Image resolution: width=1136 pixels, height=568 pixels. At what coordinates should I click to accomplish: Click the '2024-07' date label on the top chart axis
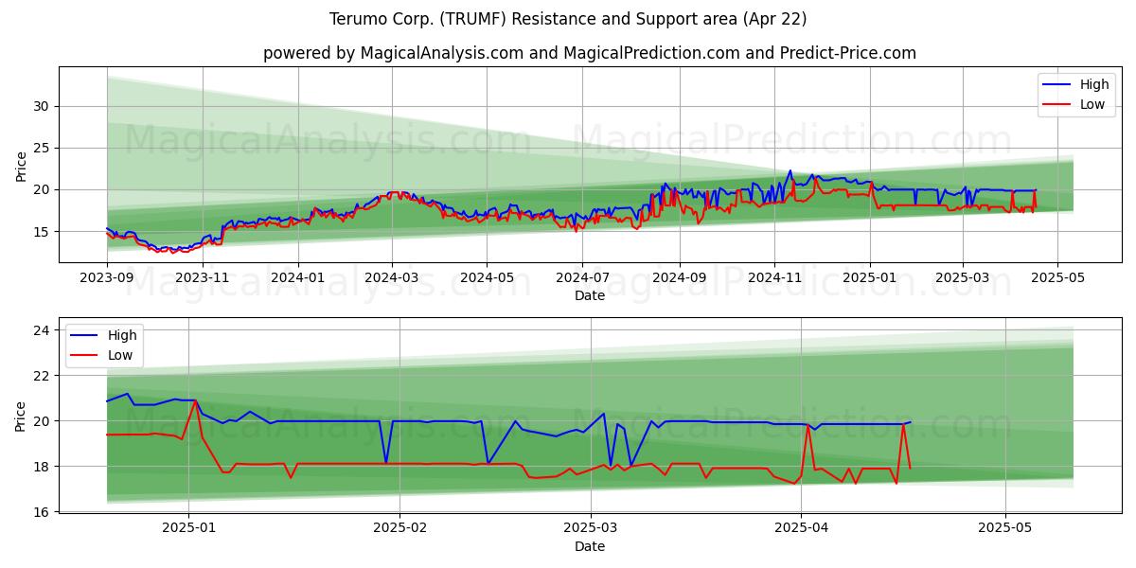coord(582,278)
